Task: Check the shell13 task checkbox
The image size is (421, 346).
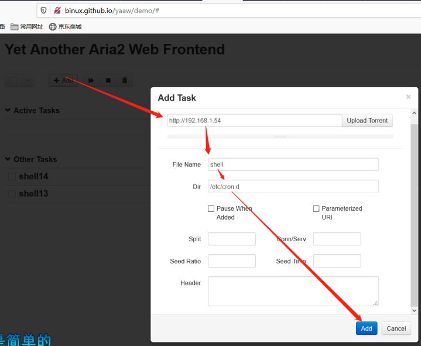Action: coord(12,194)
